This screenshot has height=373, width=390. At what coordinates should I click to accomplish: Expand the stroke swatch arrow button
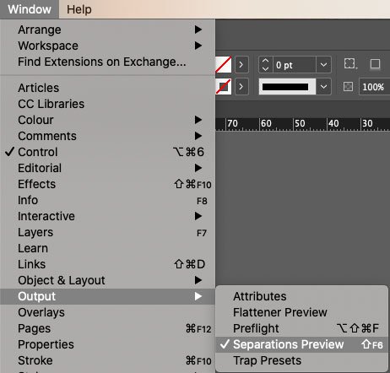tap(241, 86)
